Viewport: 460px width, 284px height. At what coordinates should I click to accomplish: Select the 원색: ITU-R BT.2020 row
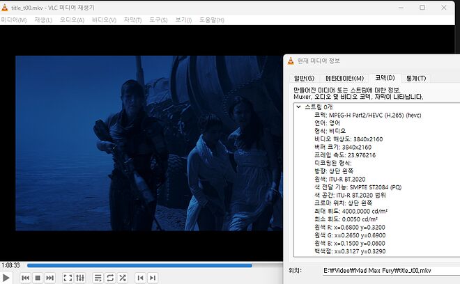(x=339, y=179)
